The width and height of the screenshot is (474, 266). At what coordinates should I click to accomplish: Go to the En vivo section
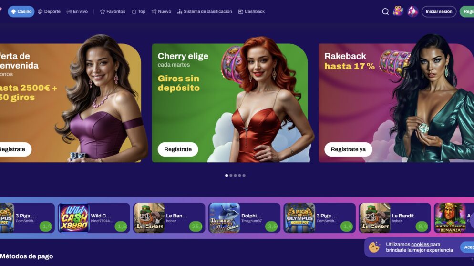77,11
